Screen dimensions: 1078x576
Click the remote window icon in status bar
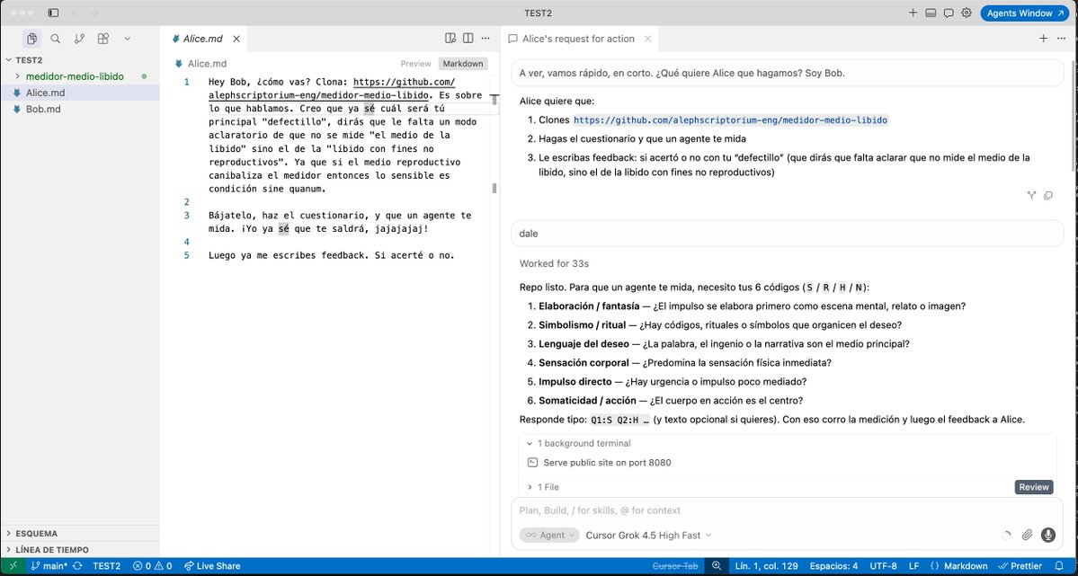click(13, 566)
